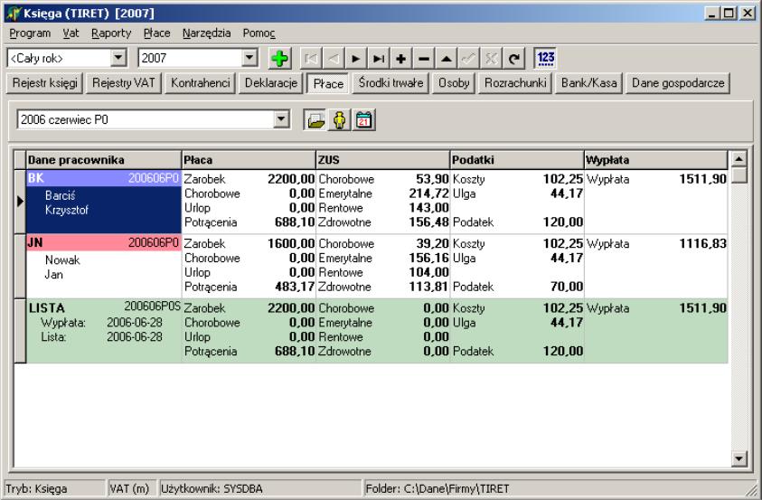The width and height of the screenshot is (762, 500).
Task: Click the Podatki column header
Action: (517, 160)
